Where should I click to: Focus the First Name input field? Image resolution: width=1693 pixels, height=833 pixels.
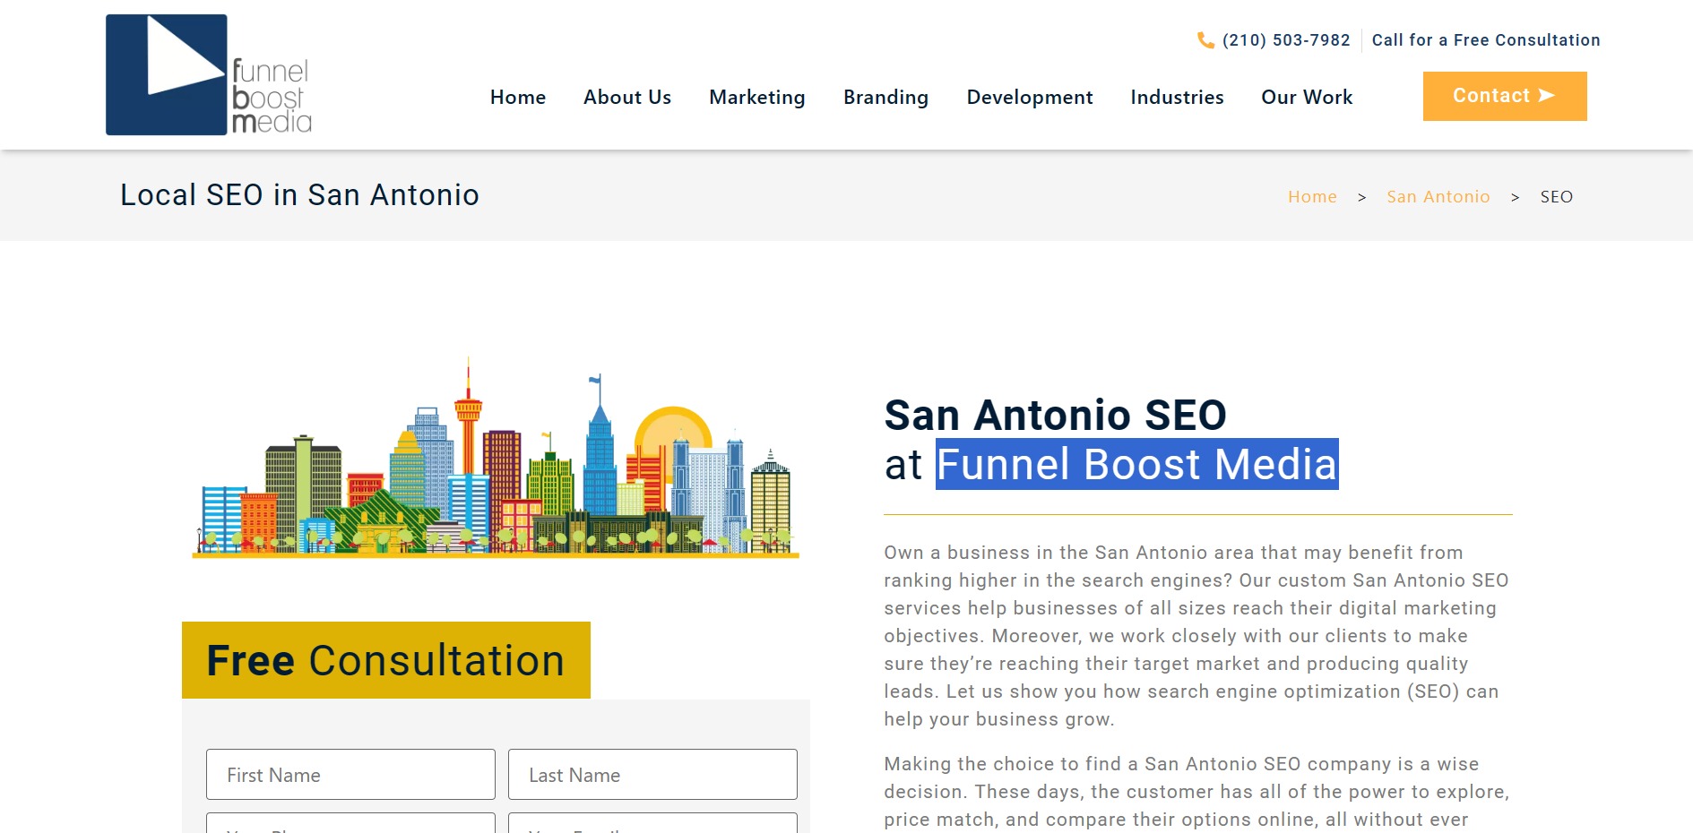click(350, 775)
